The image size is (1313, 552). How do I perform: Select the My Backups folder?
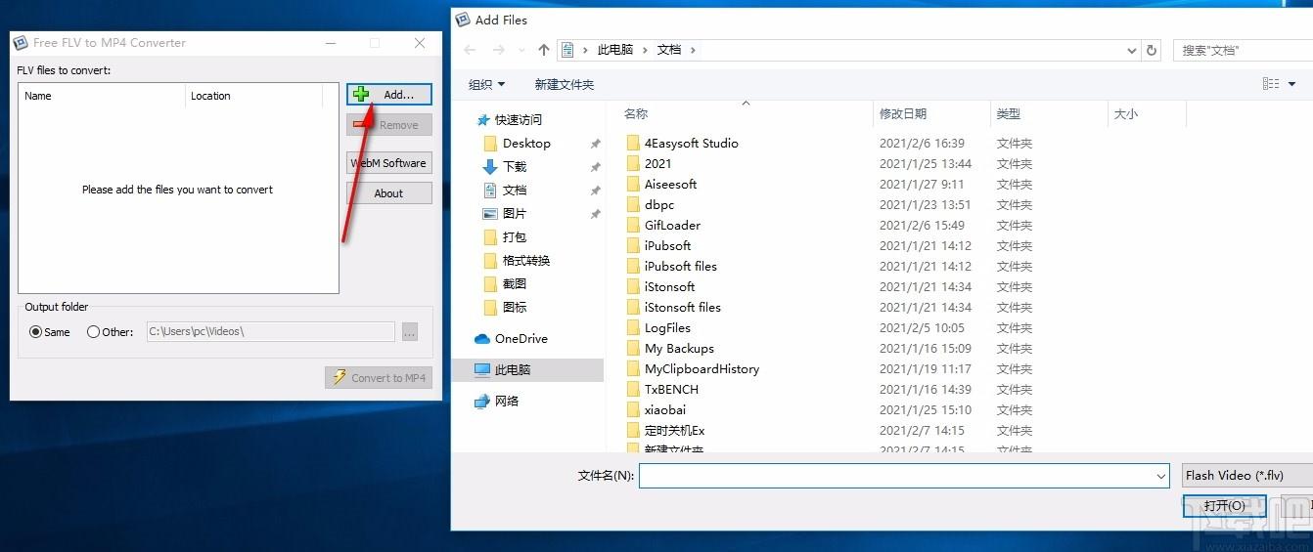click(x=679, y=349)
